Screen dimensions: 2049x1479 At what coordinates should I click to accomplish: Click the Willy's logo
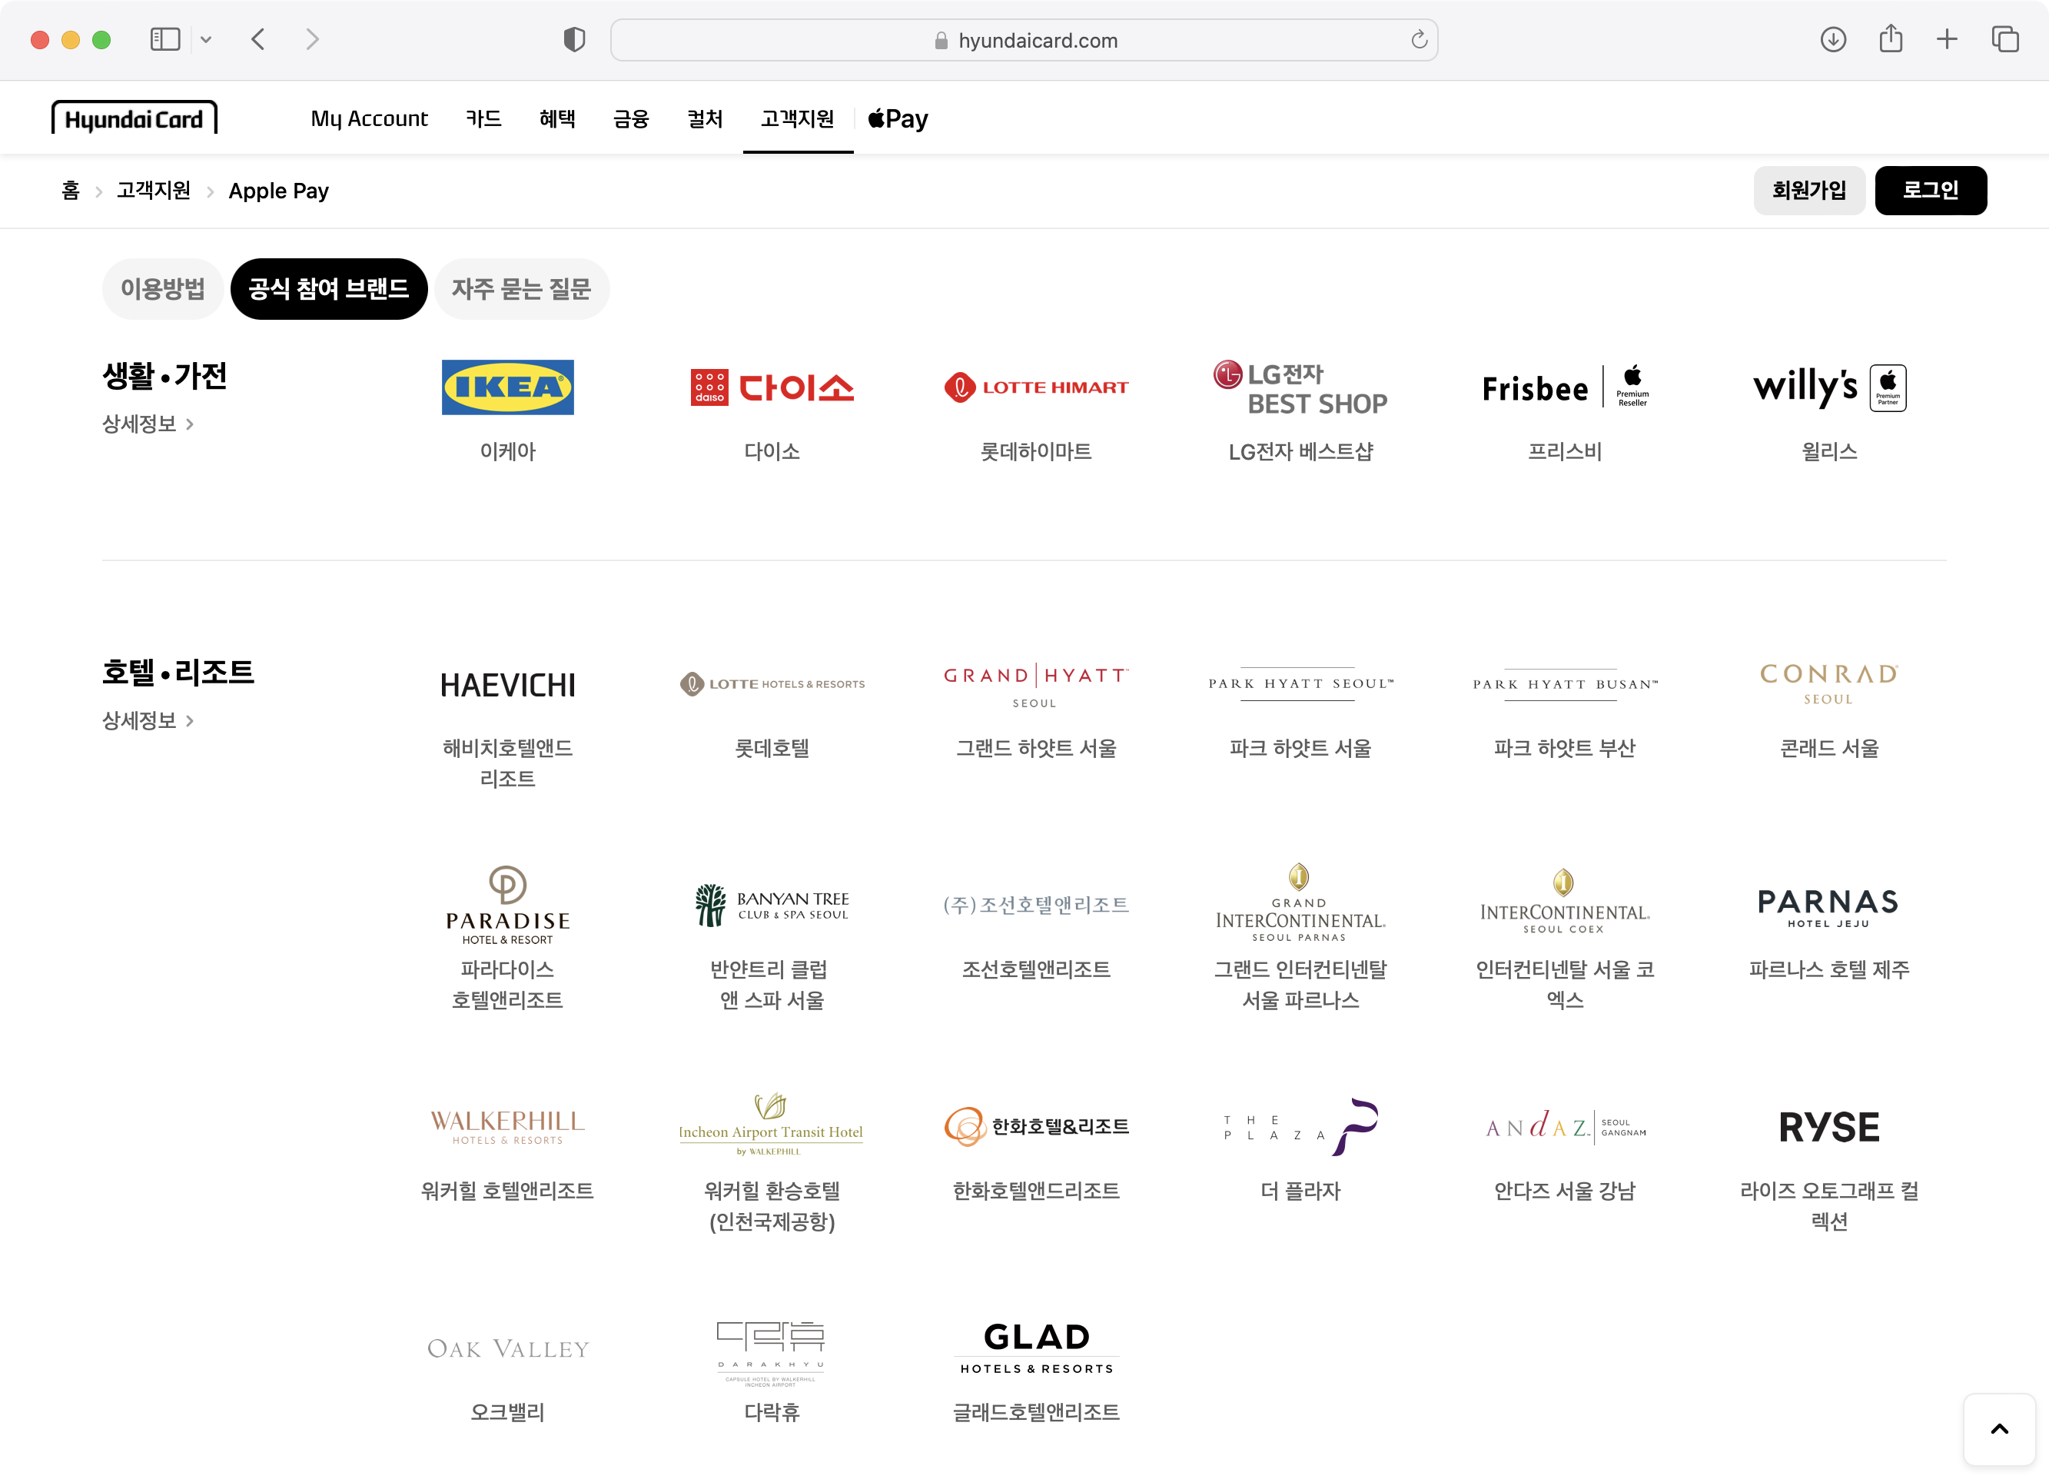pos(1829,387)
